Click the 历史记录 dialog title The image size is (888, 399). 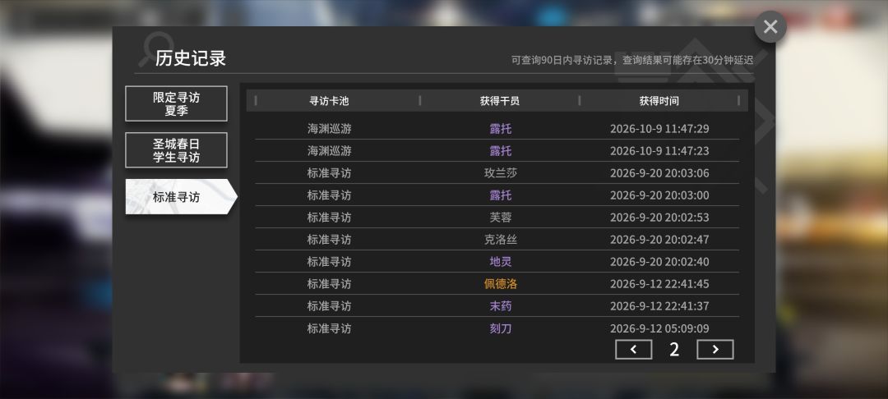coord(190,58)
